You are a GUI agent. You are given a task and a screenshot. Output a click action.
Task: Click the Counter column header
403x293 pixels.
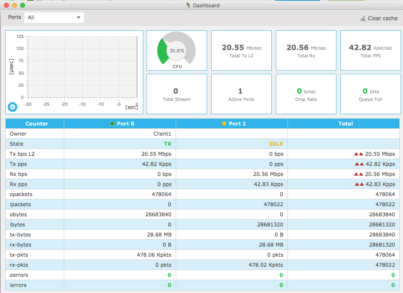(35, 123)
